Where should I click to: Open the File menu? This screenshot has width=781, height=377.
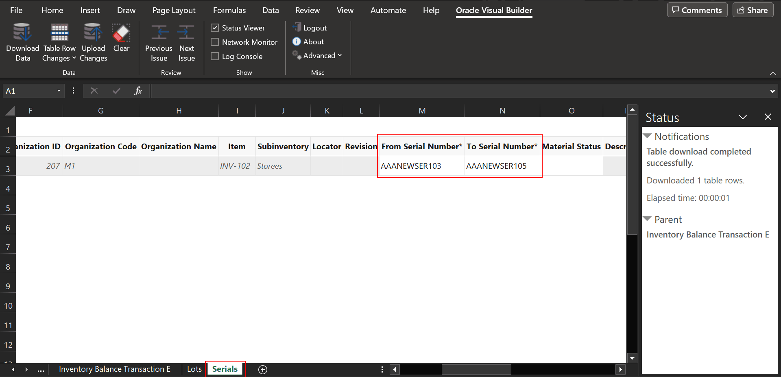pos(16,10)
